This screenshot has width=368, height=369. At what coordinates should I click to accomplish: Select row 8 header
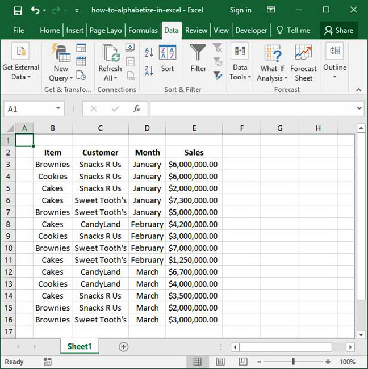(x=8, y=224)
